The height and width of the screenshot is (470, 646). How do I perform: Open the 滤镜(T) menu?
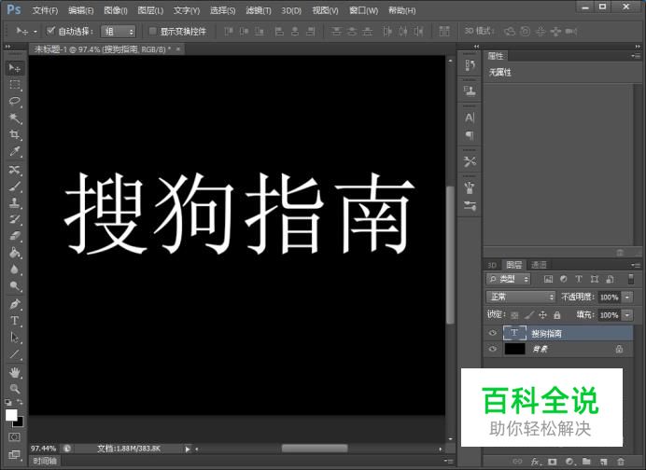point(259,10)
